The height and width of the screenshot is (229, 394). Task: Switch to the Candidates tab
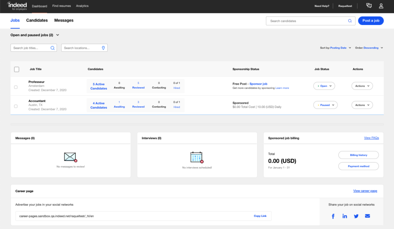click(37, 20)
